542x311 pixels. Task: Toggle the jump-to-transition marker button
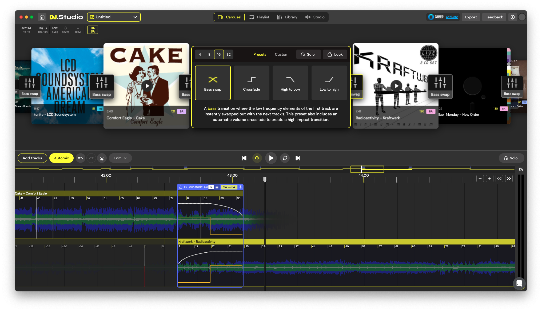[x=257, y=158]
